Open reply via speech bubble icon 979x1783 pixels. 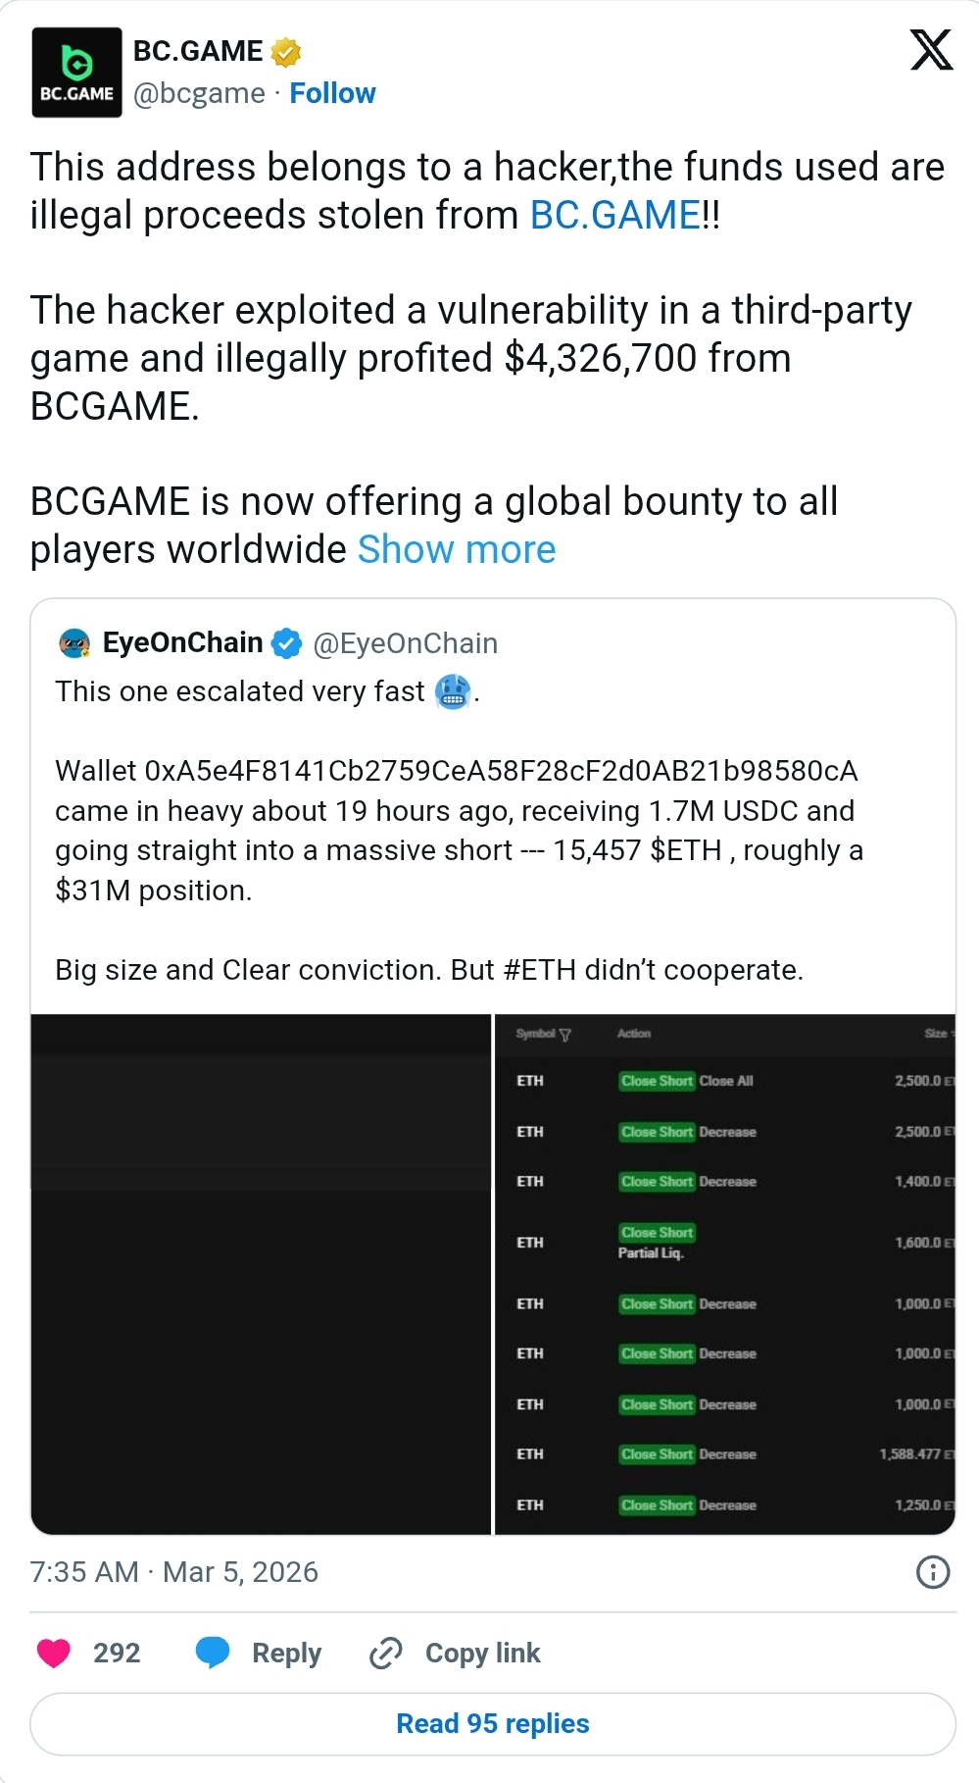[x=211, y=1653]
